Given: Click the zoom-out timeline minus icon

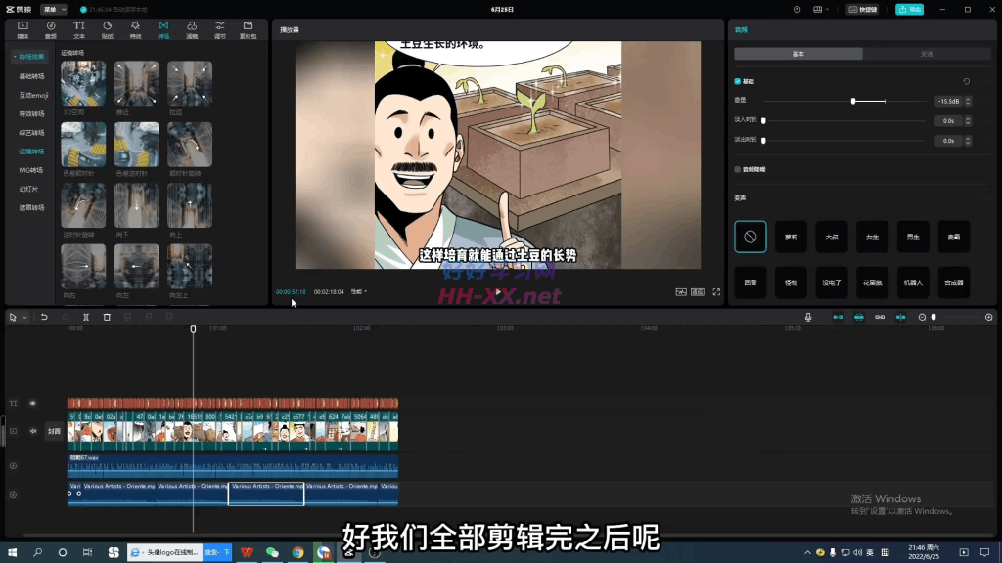Looking at the screenshot, I should [922, 317].
